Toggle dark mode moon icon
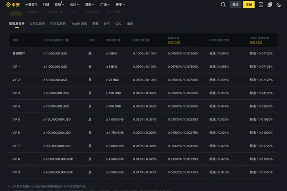The height and width of the screenshot is (191, 287). click(x=278, y=5)
